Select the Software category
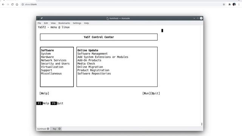The image size is (242, 136). [47, 50]
